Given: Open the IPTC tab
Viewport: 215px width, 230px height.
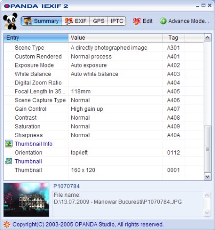Looking at the screenshot, I should 117,21.
